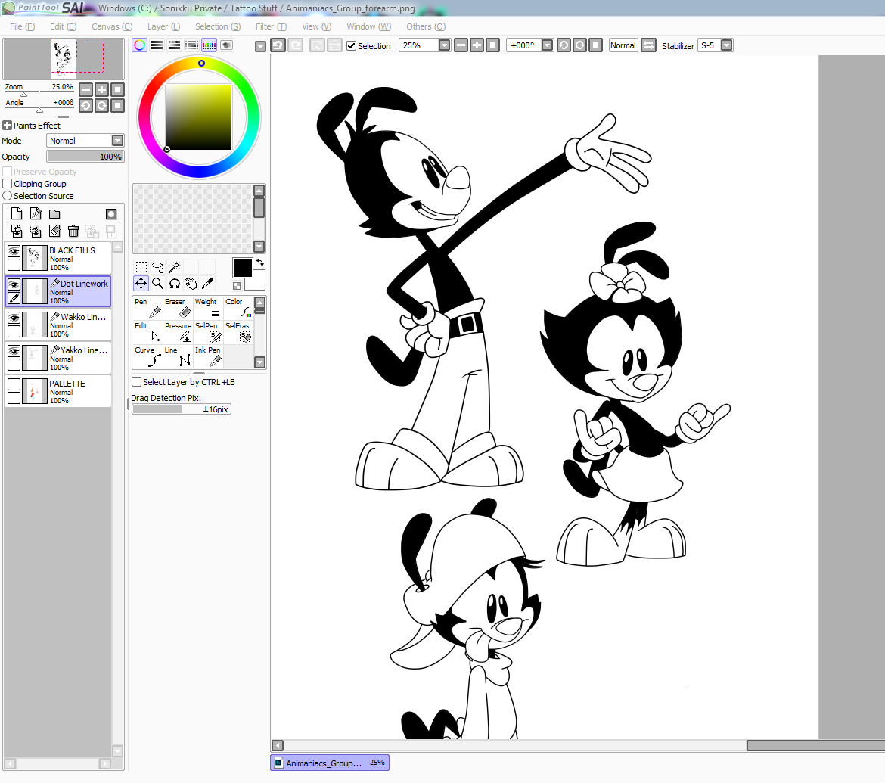Screen dimensions: 885x783
Task: Create a new linework layer
Action: pyautogui.click(x=36, y=213)
